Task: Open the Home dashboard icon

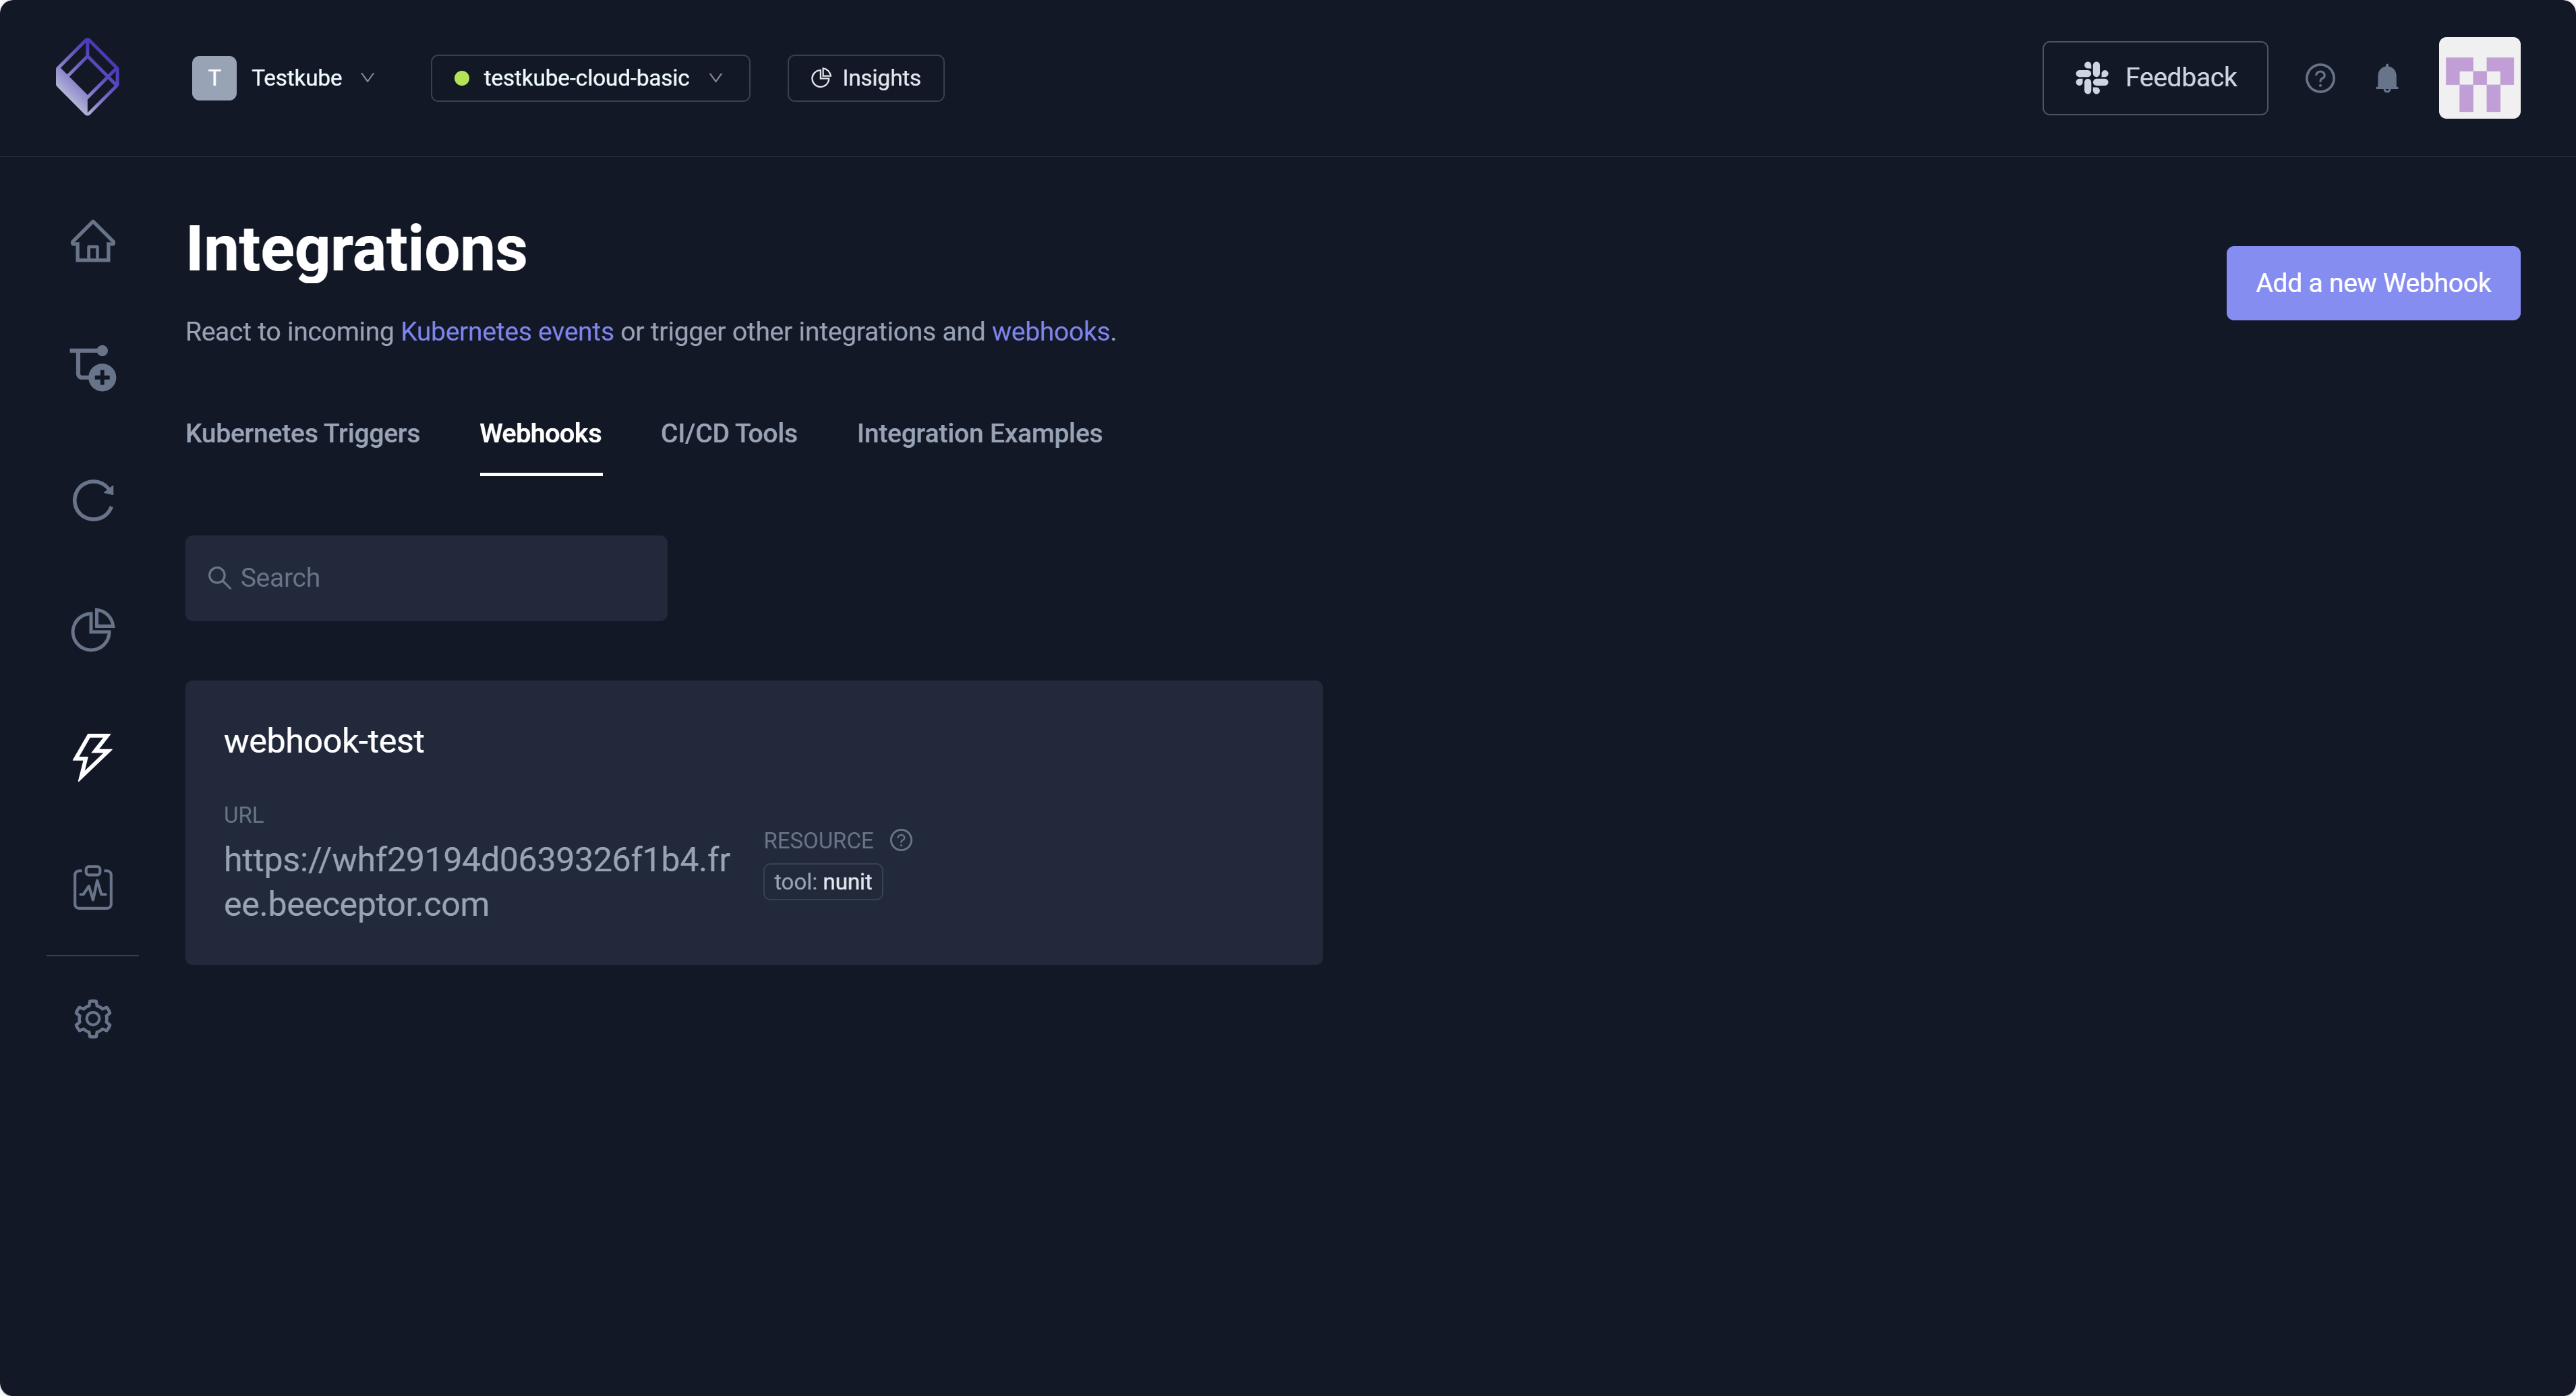Action: point(92,241)
